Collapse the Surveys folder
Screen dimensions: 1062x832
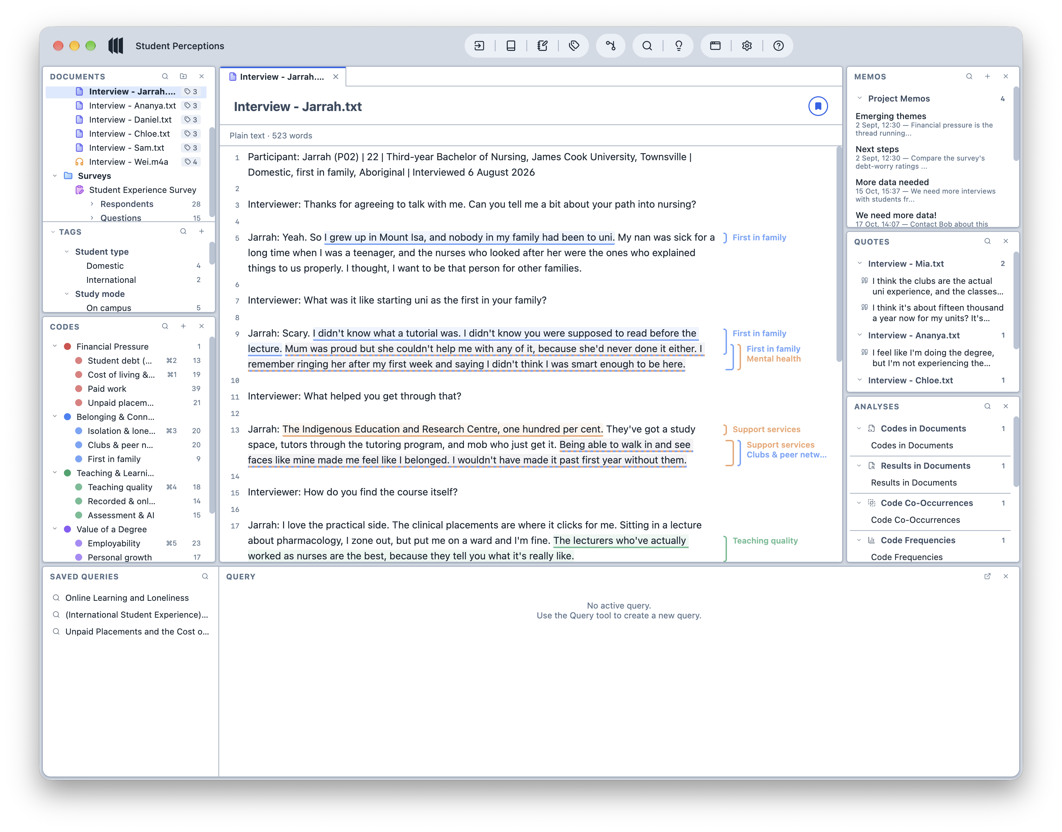pyautogui.click(x=54, y=176)
